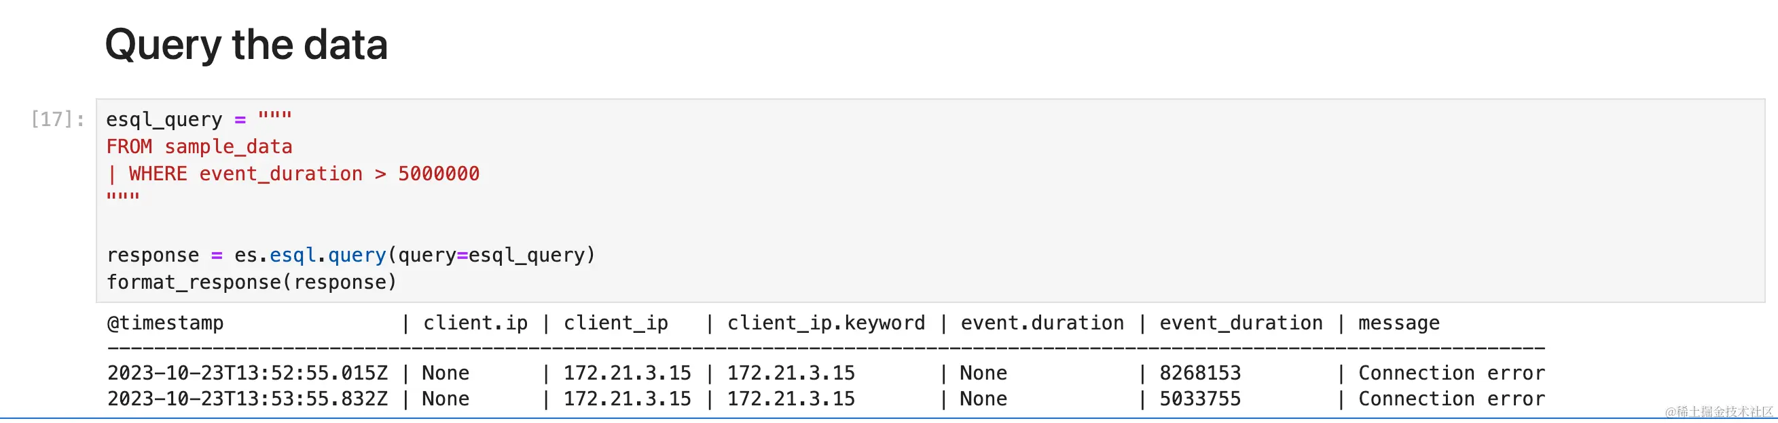Place cursor on FROM sample_data line
Image resolution: width=1778 pixels, height=423 pixels.
click(x=199, y=146)
